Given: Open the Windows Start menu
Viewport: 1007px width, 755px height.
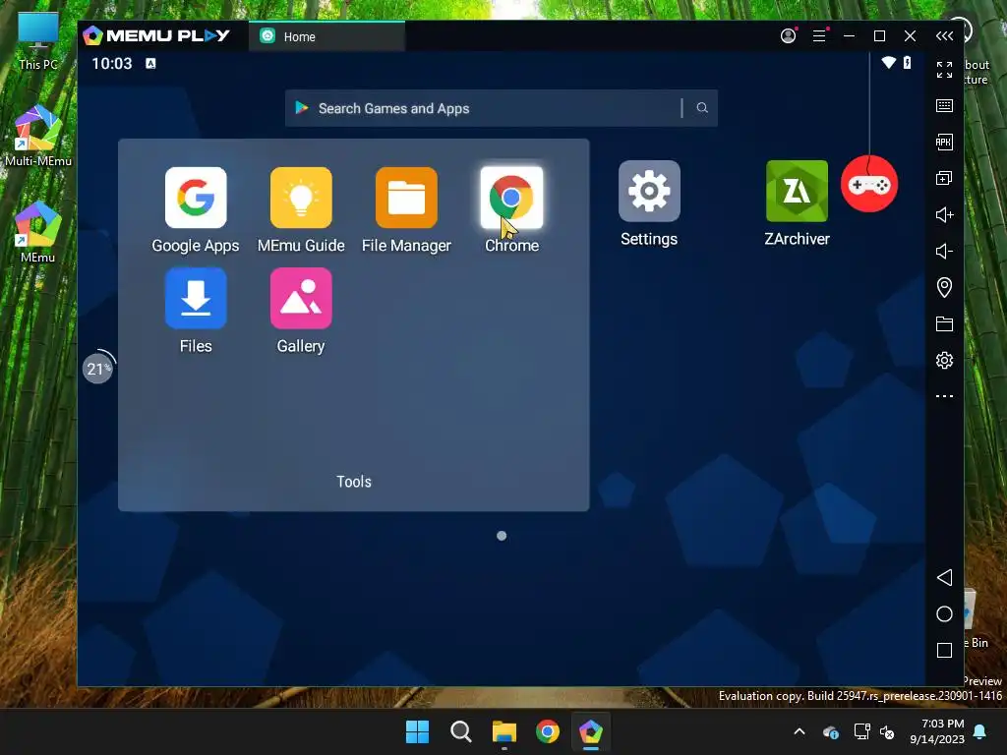Looking at the screenshot, I should tap(417, 731).
